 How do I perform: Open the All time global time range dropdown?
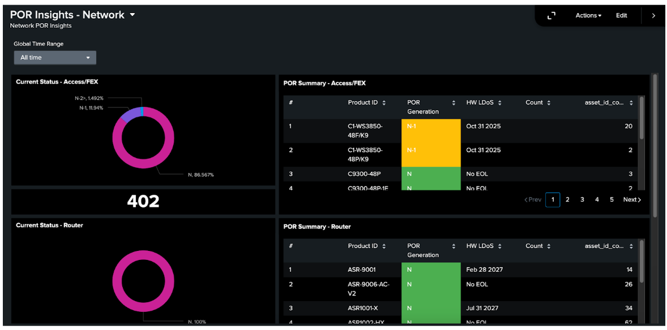click(x=54, y=57)
